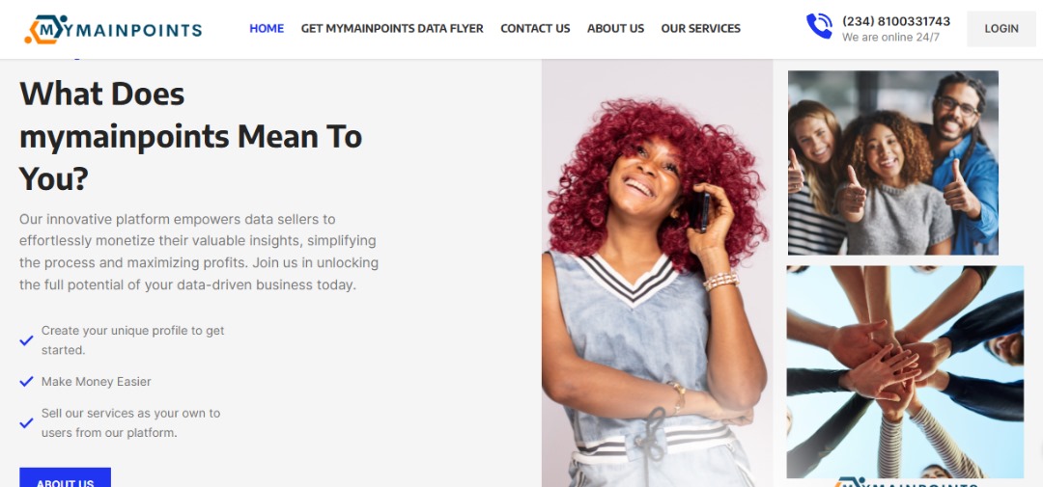Click the blue phone call icon
Image resolution: width=1043 pixels, height=487 pixels.
point(819,27)
